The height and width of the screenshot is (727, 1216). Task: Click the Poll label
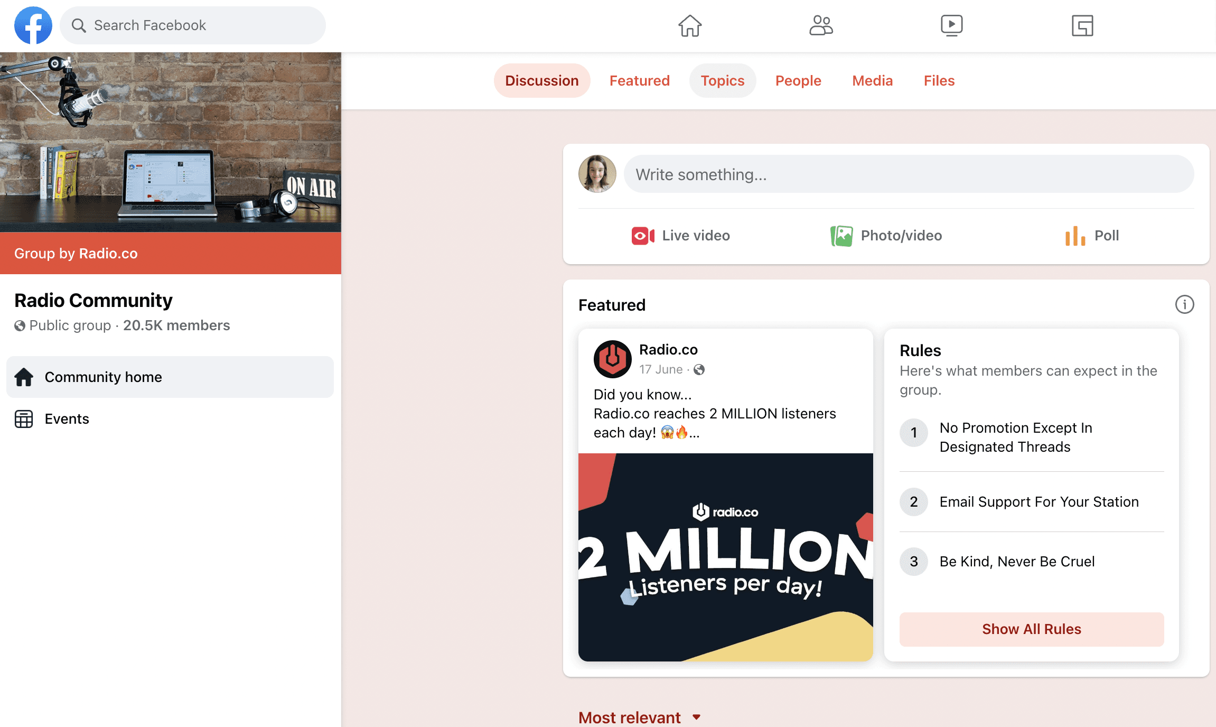pos(1107,236)
